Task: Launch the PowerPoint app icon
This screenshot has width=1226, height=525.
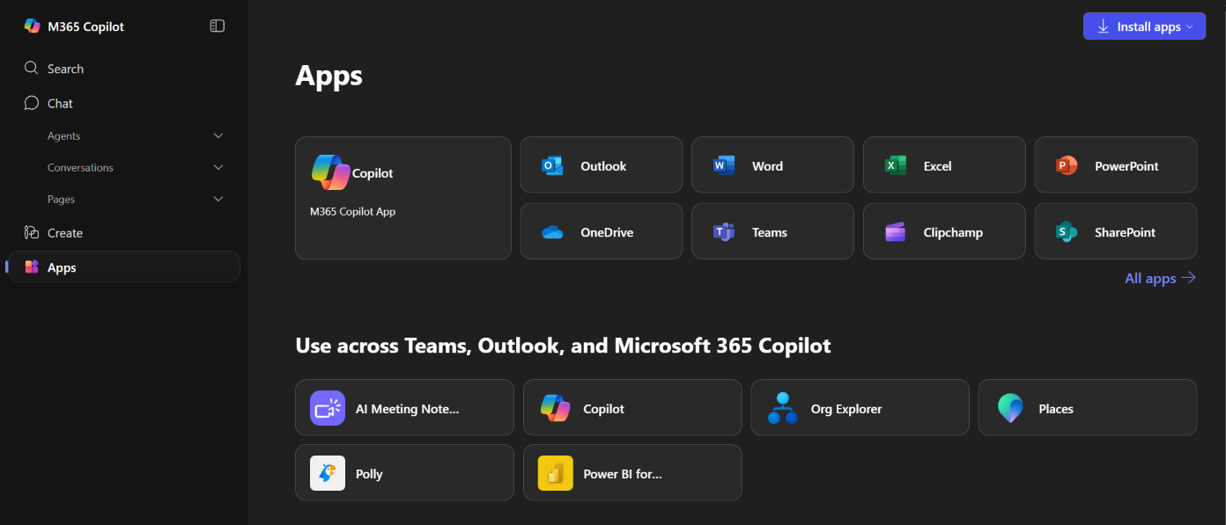Action: (x=1067, y=165)
